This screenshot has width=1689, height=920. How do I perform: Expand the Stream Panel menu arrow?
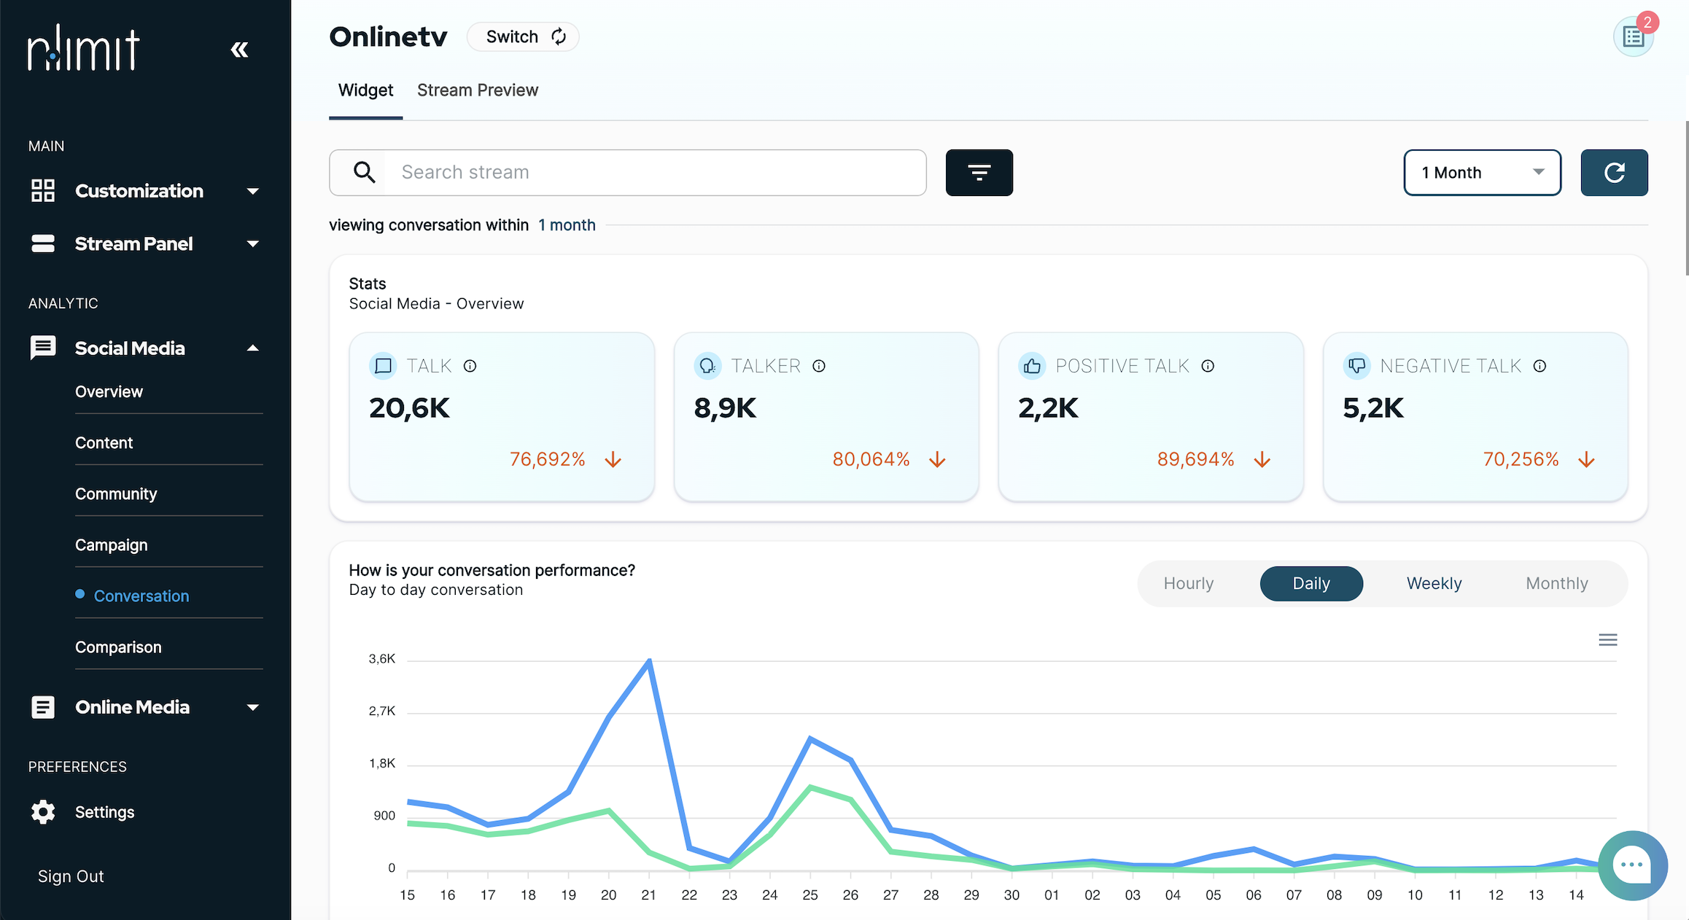pos(252,244)
